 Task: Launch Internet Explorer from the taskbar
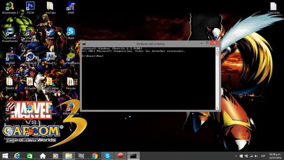click(17, 156)
